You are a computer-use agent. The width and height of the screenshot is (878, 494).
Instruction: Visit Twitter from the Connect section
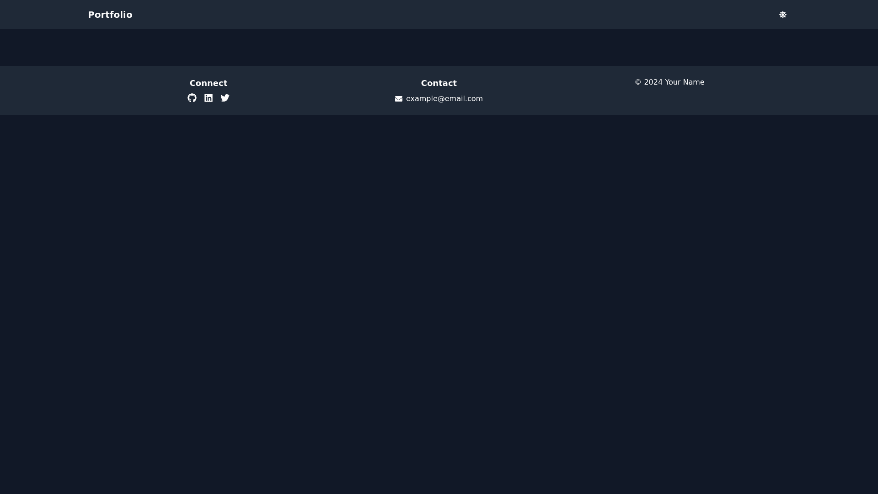coord(225,98)
